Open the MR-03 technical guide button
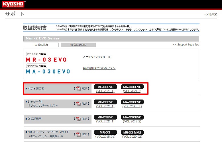222x145 pixels. [105, 132]
